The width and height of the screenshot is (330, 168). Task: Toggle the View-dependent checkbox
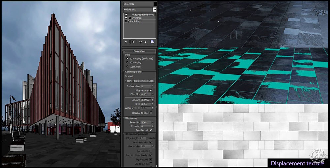tap(151, 142)
